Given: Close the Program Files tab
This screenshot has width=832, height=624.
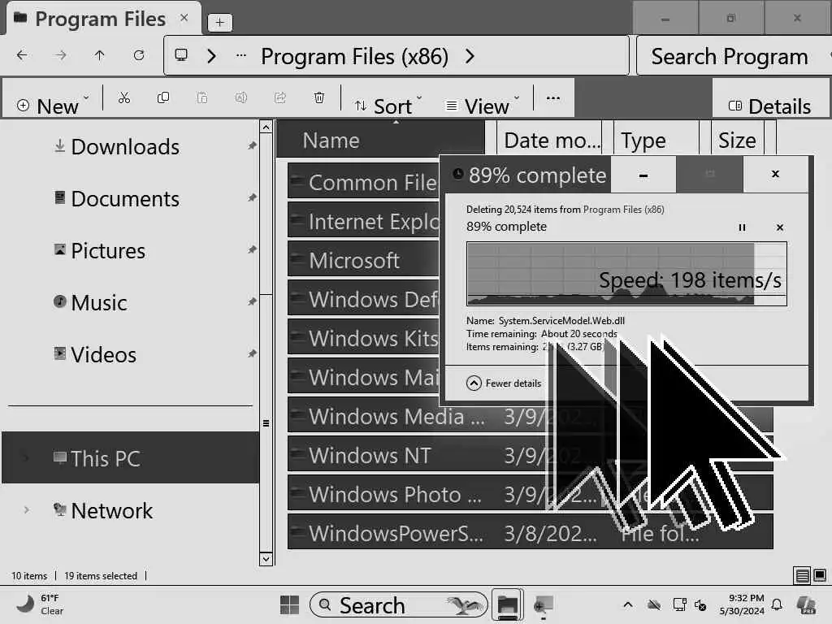Looking at the screenshot, I should [x=184, y=18].
